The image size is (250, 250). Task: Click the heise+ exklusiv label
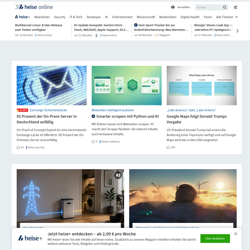[110, 142]
